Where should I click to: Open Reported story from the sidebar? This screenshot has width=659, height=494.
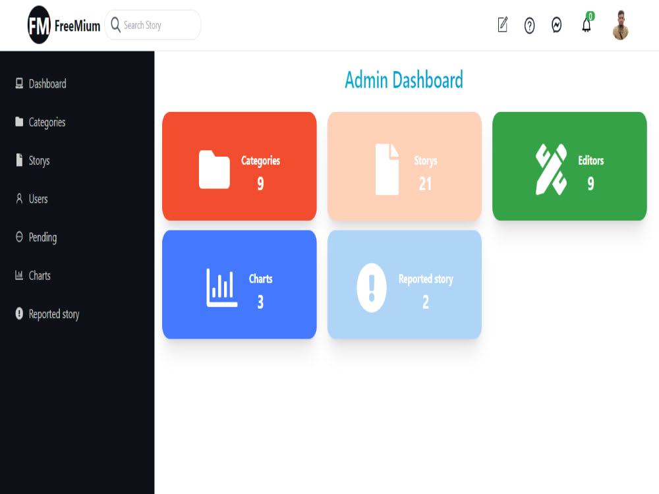[x=54, y=315]
